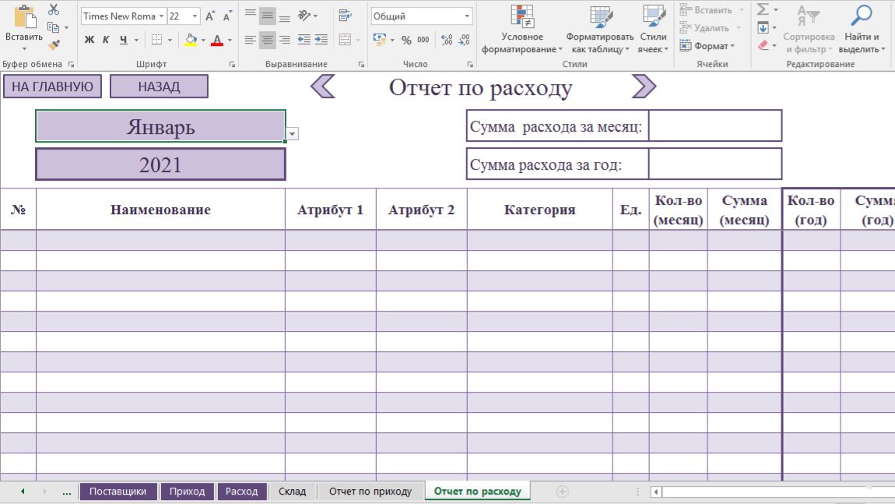The height and width of the screenshot is (504, 895).
Task: Click the Clear eraser icon
Action: pyautogui.click(x=763, y=45)
